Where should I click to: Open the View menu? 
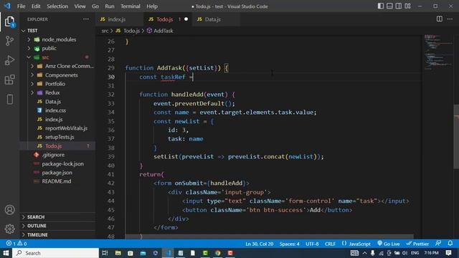click(80, 6)
